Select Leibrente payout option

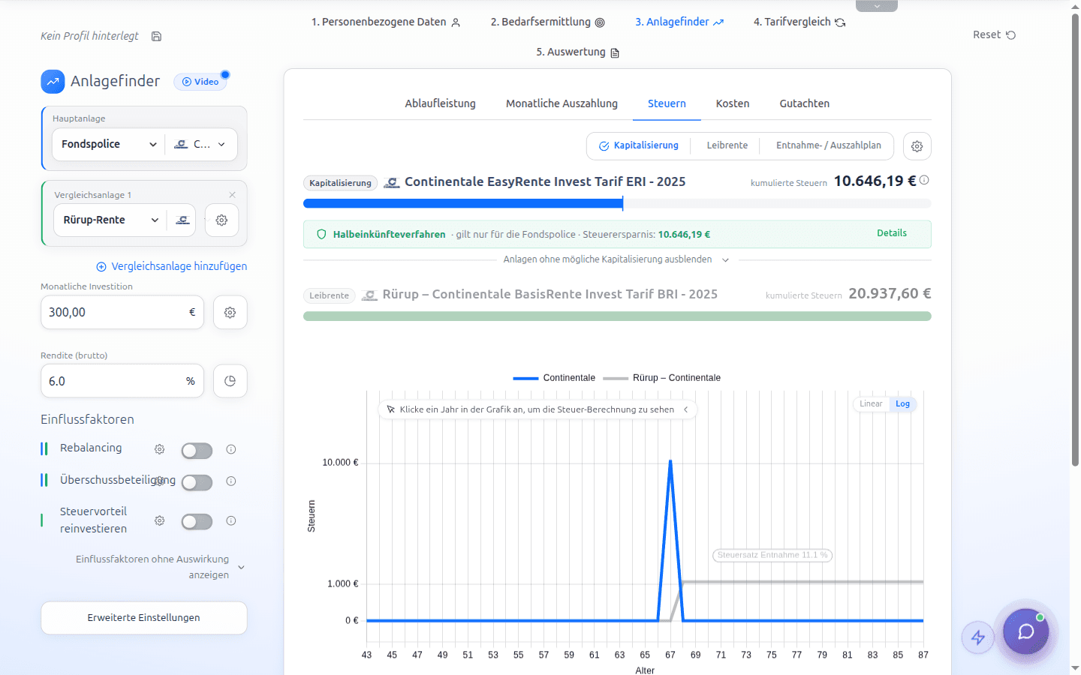click(x=727, y=145)
